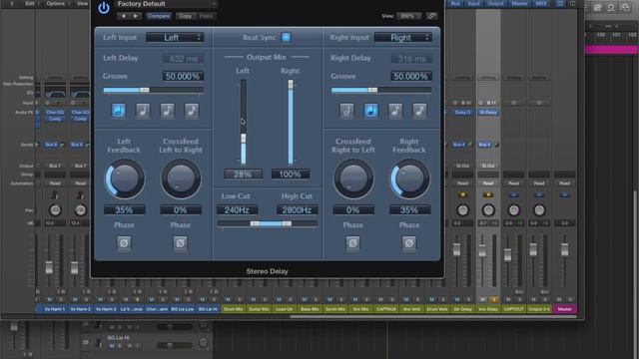This screenshot has width=639, height=359.
Task: Open the St-Delay plugin slot on Vox Delay
Action: click(488, 113)
